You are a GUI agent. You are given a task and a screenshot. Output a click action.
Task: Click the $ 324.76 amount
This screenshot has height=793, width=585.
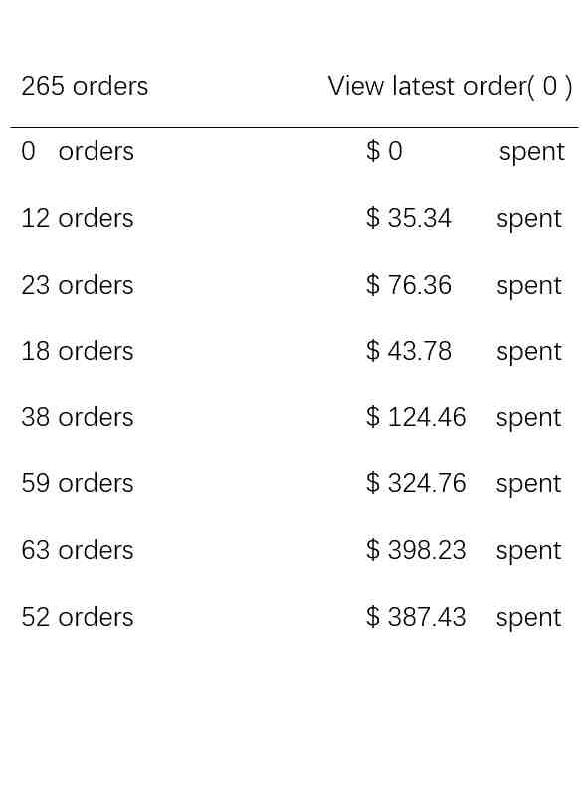tap(416, 483)
